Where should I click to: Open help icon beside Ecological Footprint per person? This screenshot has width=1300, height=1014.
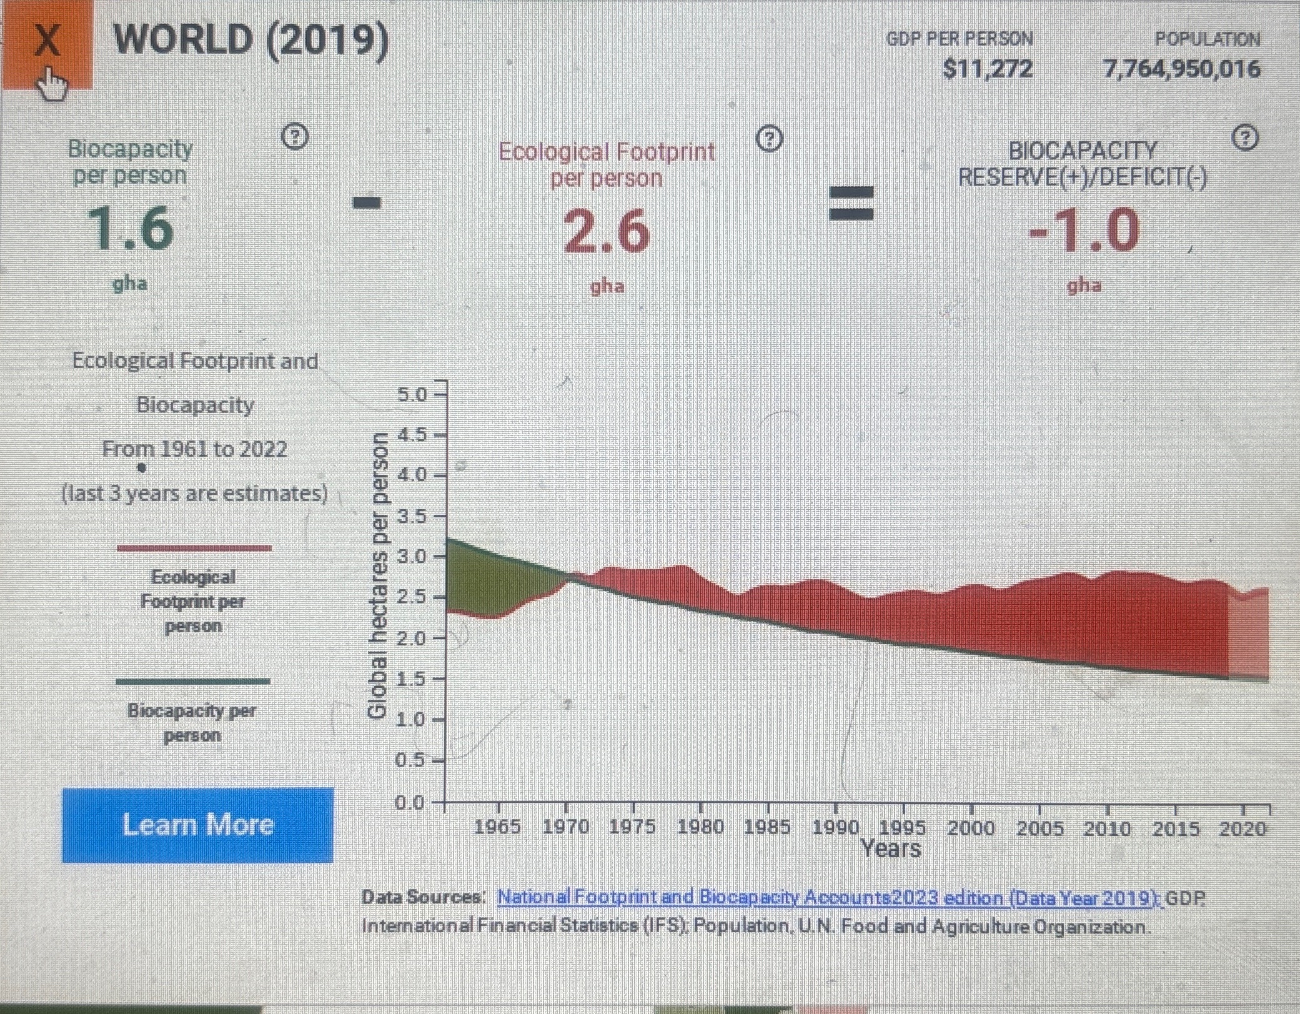[770, 139]
